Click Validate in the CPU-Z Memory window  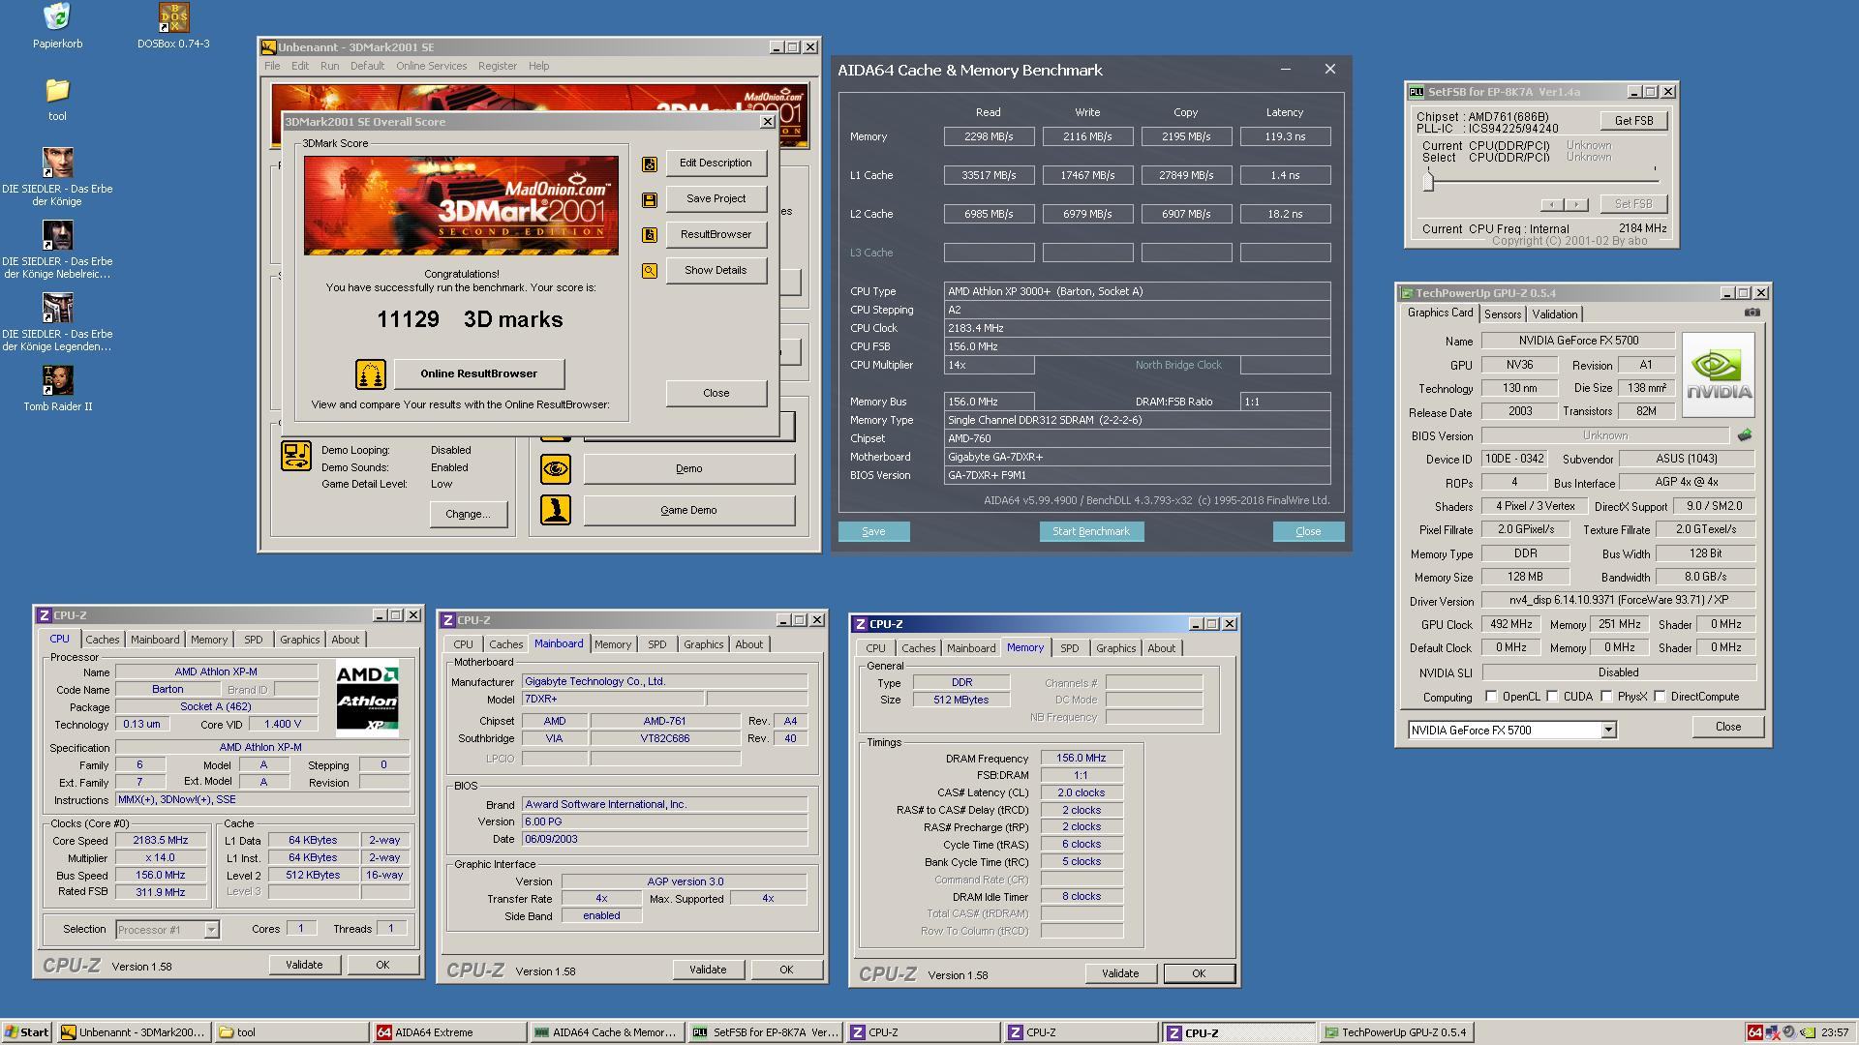click(x=1120, y=973)
